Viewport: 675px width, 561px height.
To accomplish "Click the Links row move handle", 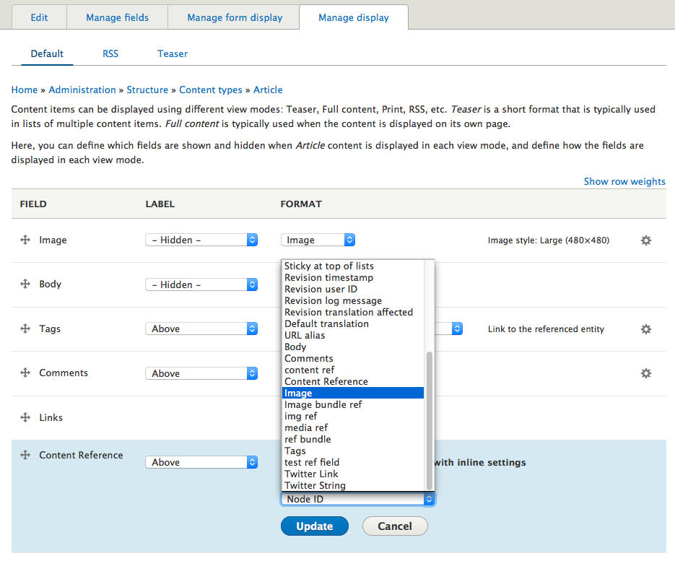I will pos(25,417).
